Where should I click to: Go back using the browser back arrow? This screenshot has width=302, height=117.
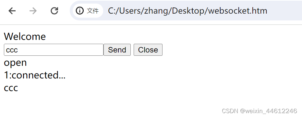tap(12, 11)
